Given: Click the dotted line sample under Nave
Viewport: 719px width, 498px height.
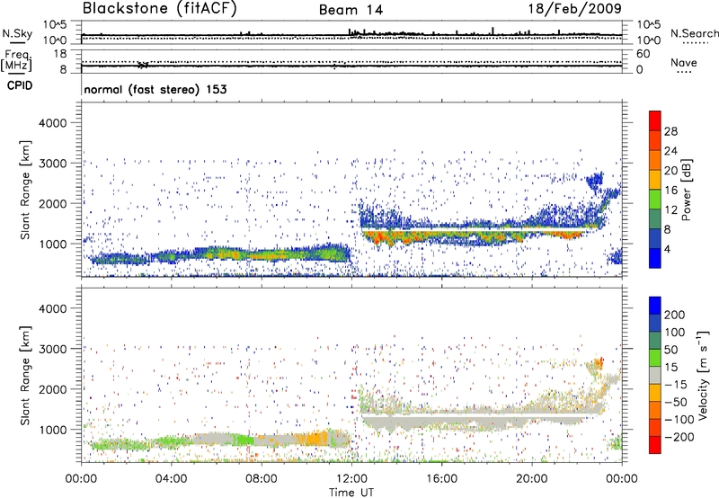Looking at the screenshot, I should [x=684, y=72].
